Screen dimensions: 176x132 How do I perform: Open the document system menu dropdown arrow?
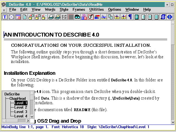(4, 10)
